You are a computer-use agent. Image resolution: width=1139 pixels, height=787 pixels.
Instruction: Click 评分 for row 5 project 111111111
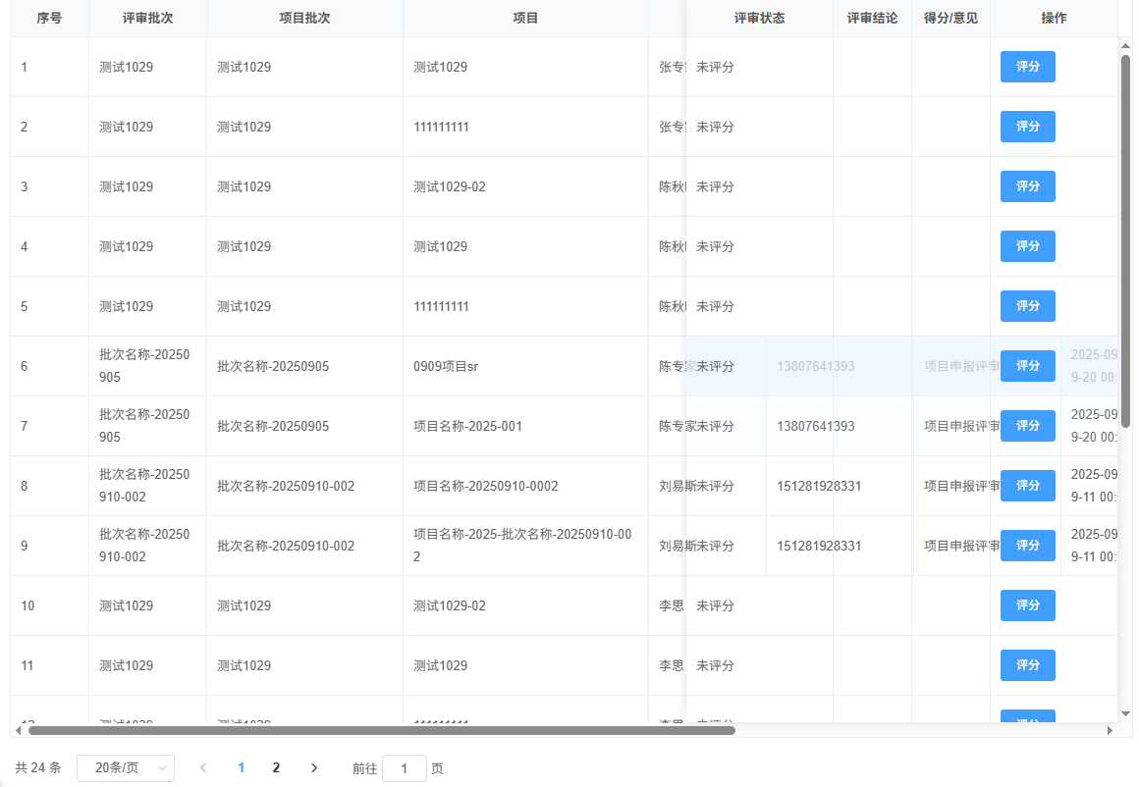pyautogui.click(x=1027, y=305)
